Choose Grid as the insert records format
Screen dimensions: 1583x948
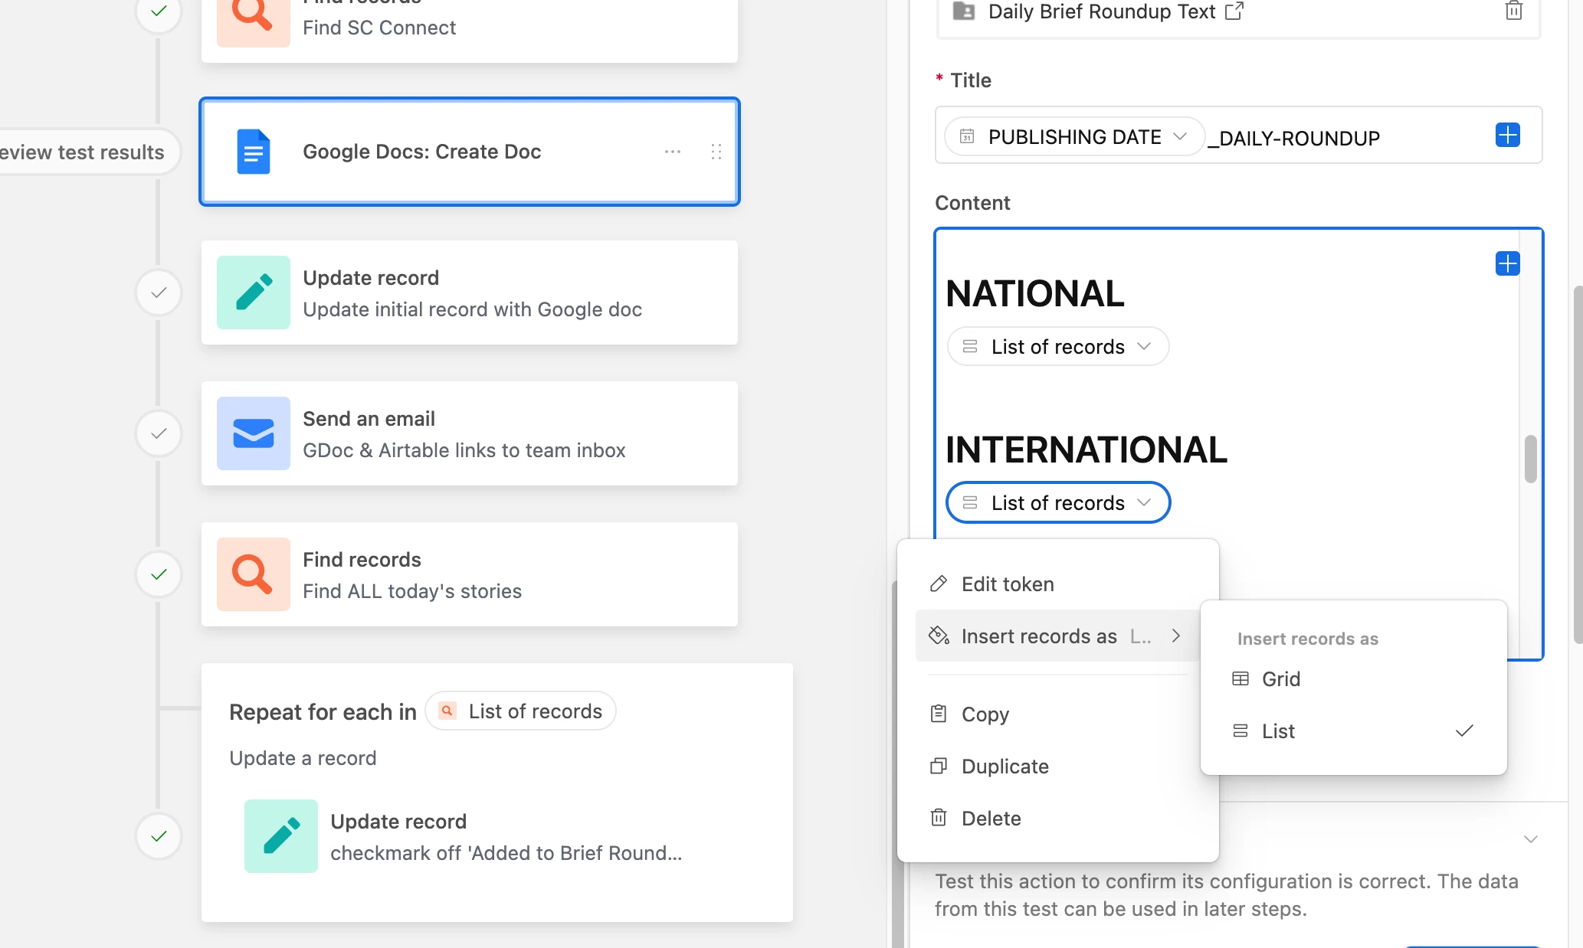[x=1280, y=679]
